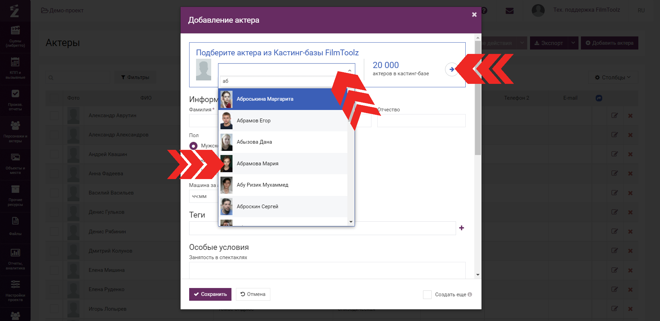Click the blue refresh icon in table header

[599, 98]
